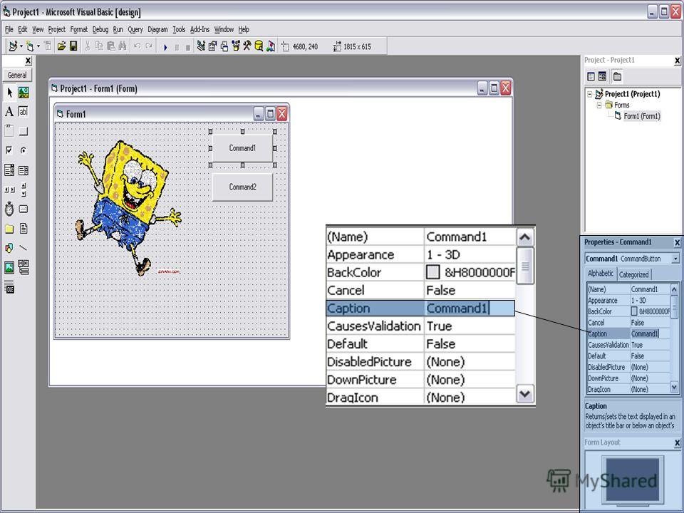Show the Form Layout Window toolbar icon
The image size is (684, 513).
click(224, 46)
